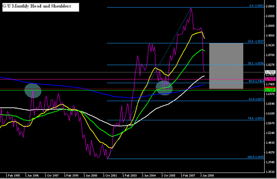Click the '1 Jun 2004' date label

[149, 175]
